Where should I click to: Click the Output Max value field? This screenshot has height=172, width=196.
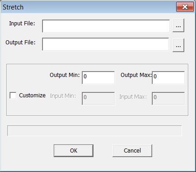168,78
